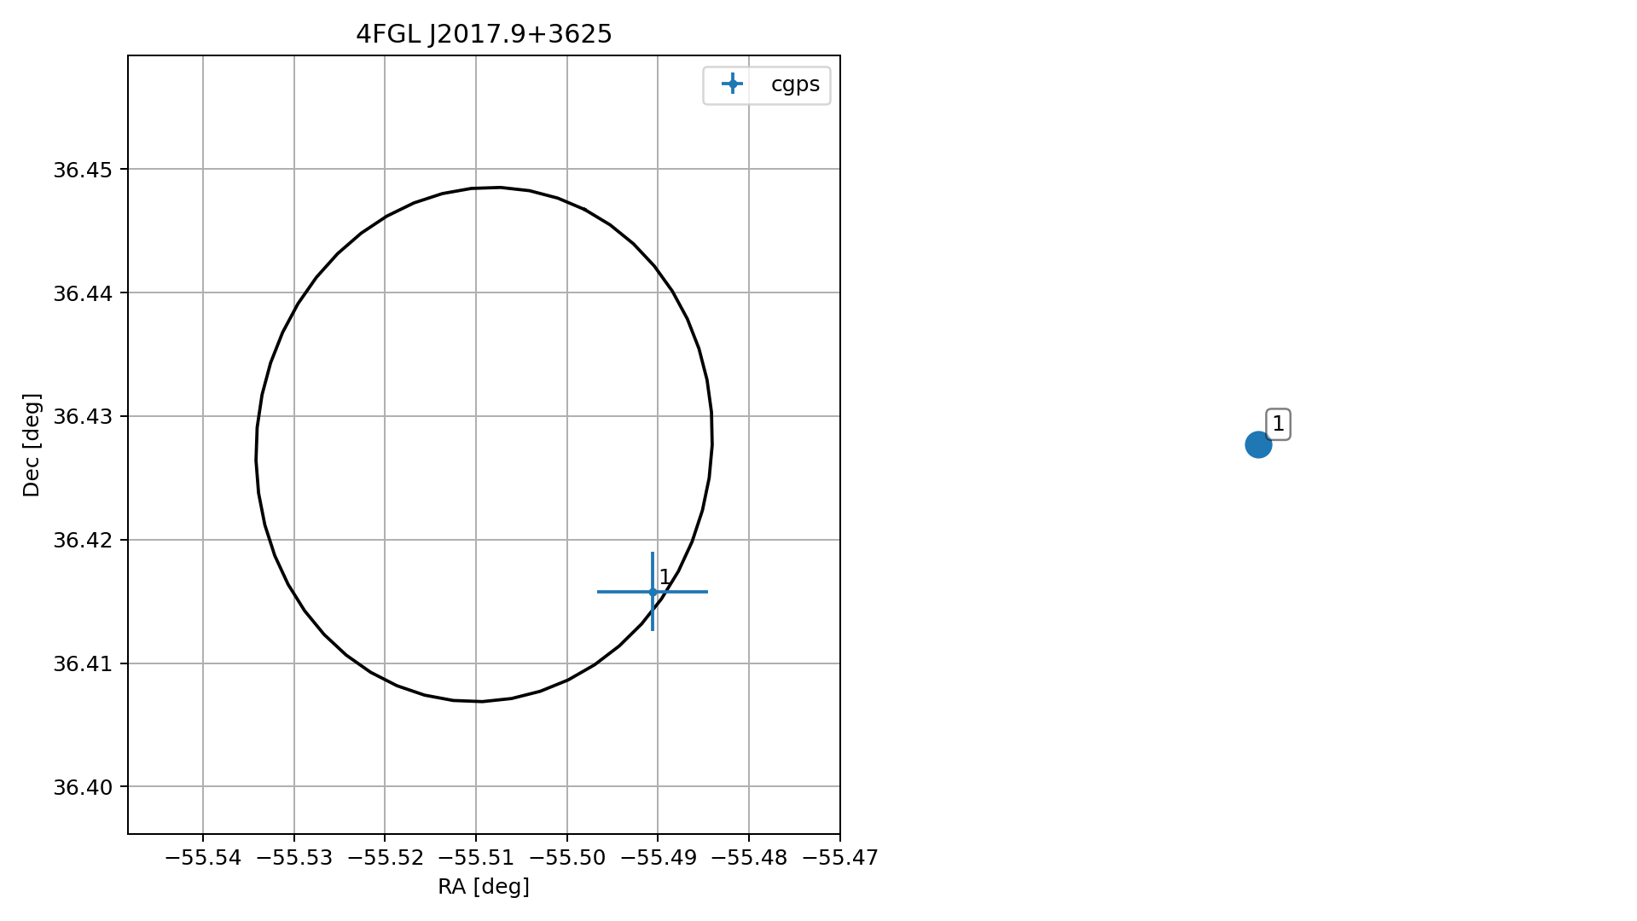This screenshot has width=1637, height=921.
Task: Click the 36.40 y-axis tick label
Action: 83,787
